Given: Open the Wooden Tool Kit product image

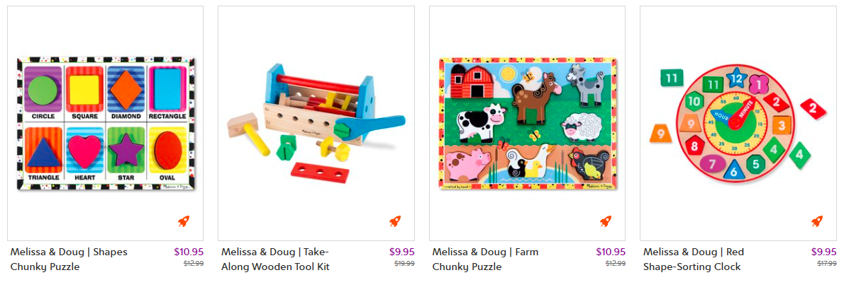Looking at the screenshot, I should click(316, 124).
